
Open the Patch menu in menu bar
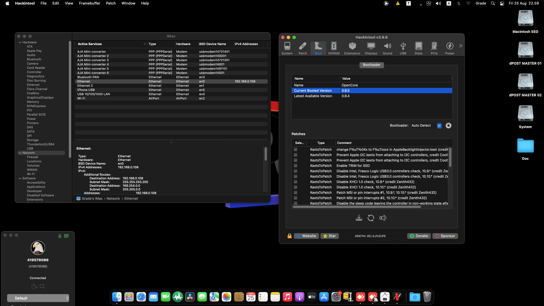tap(111, 3)
